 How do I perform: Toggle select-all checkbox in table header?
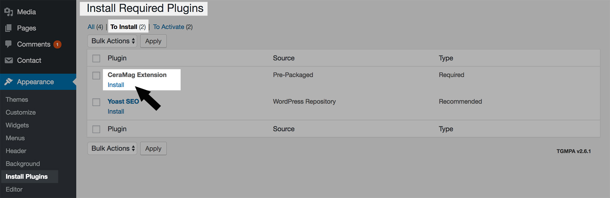[x=96, y=58]
